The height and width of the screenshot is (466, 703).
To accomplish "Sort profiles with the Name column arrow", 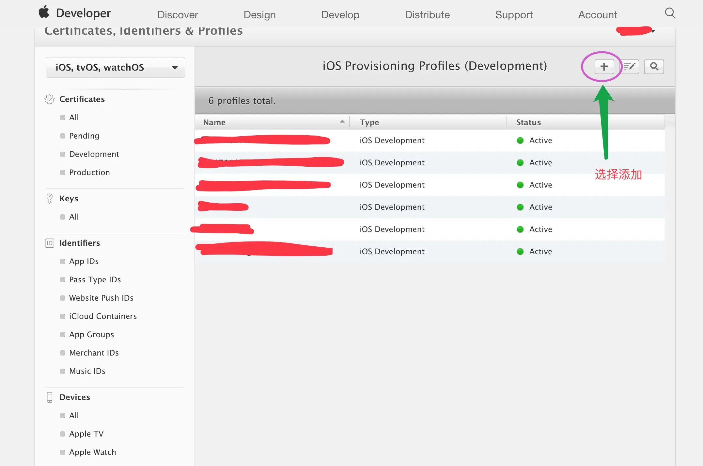I will 342,122.
